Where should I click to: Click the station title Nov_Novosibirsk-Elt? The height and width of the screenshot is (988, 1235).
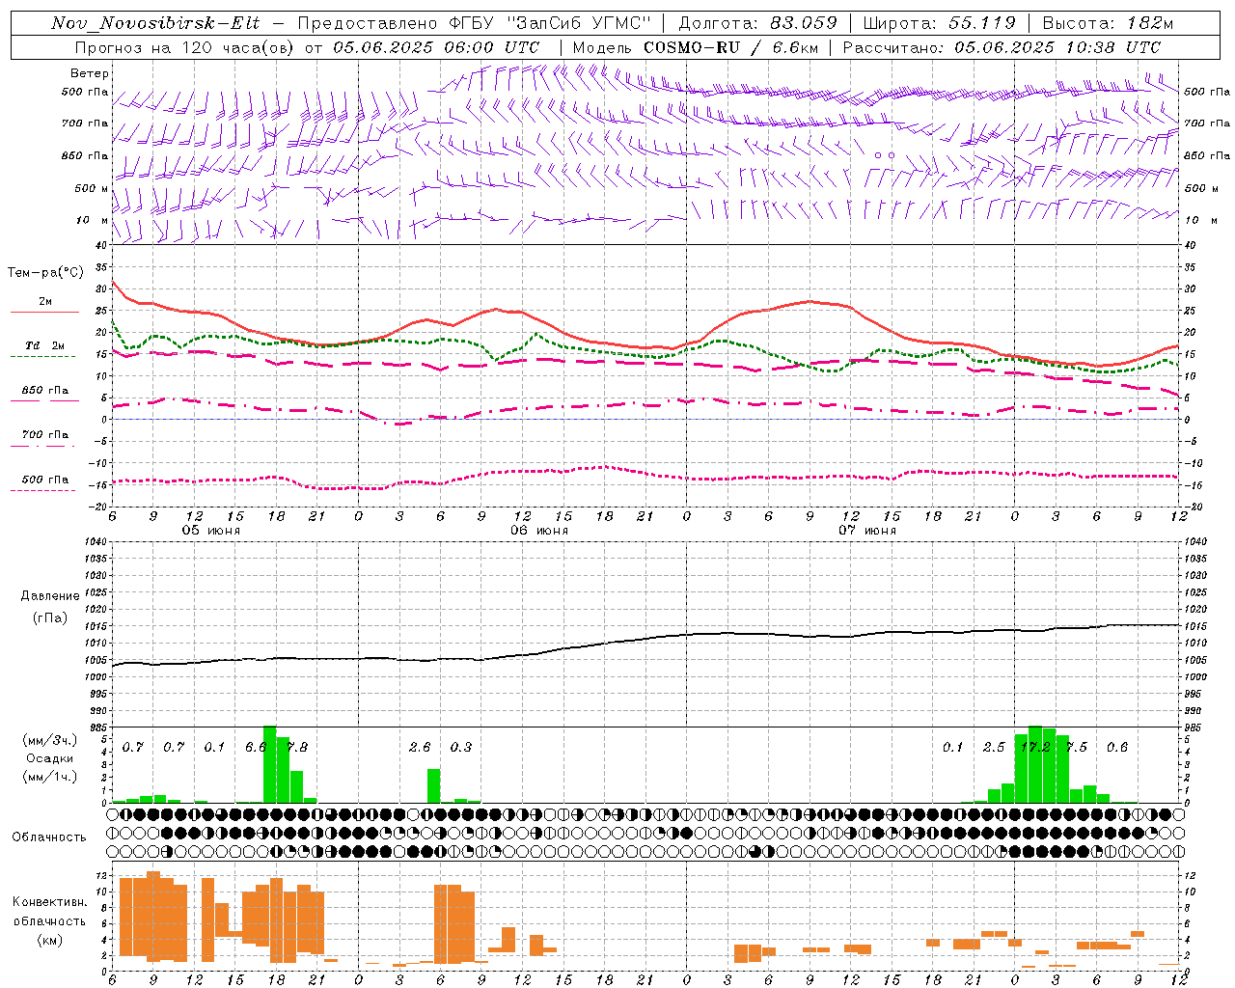(154, 23)
